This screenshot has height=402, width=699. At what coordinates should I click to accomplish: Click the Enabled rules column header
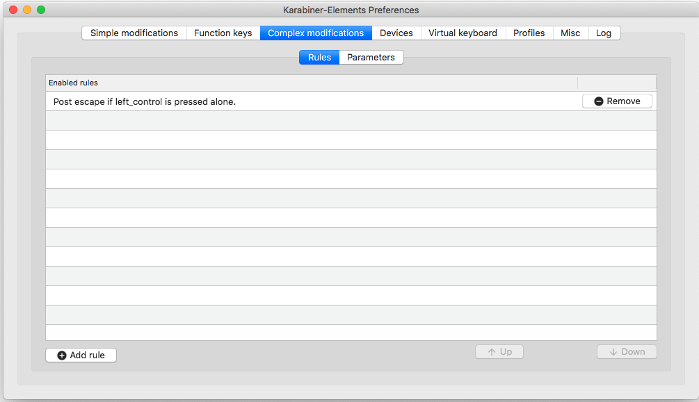tap(312, 83)
